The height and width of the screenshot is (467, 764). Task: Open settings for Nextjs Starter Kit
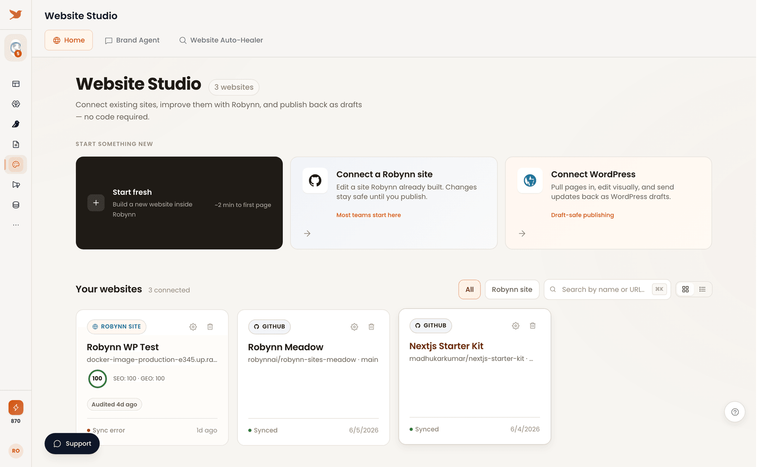pos(516,326)
